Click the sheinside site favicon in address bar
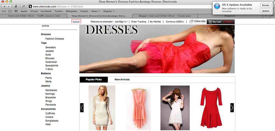This screenshot has width=275, height=131. pyautogui.click(x=30, y=7)
